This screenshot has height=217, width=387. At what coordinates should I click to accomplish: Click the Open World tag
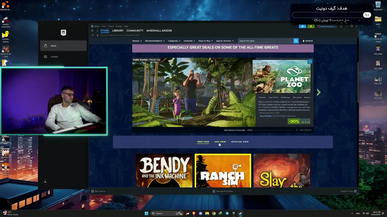point(273,97)
